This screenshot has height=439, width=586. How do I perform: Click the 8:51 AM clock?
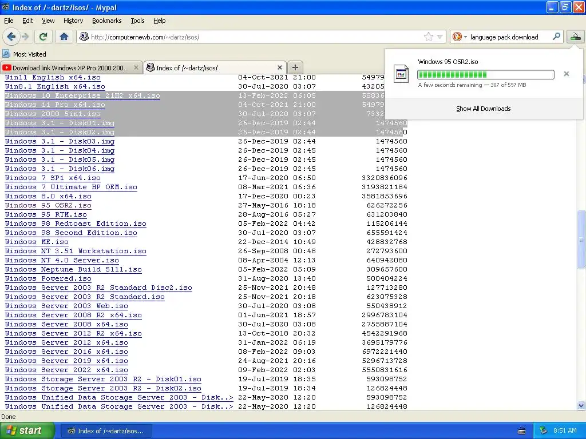tap(565, 431)
